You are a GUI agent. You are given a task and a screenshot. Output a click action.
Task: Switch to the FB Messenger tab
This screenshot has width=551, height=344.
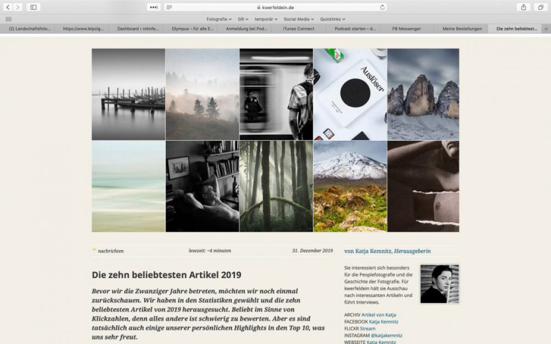click(407, 29)
